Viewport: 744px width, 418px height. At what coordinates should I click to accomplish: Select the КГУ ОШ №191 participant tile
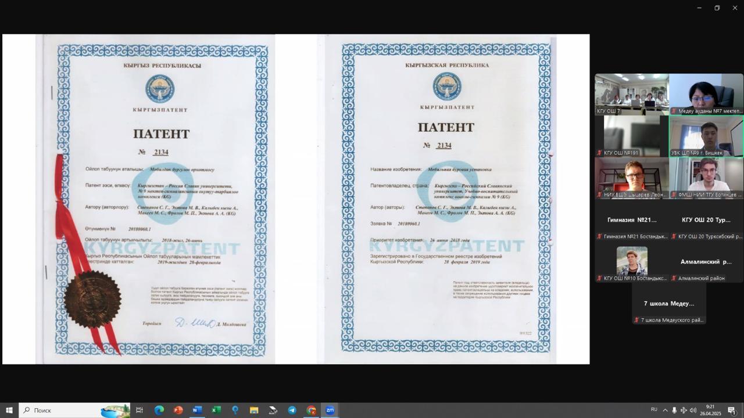click(632, 136)
